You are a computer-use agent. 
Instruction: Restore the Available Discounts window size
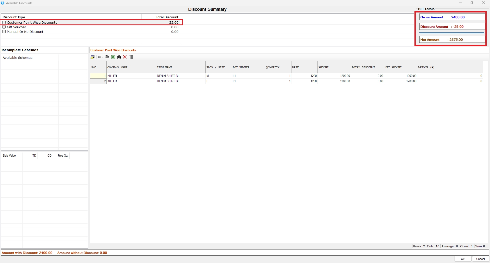pyautogui.click(x=472, y=3)
